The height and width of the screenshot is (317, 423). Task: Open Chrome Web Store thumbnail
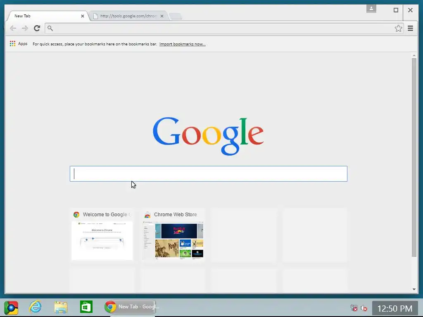(x=173, y=235)
